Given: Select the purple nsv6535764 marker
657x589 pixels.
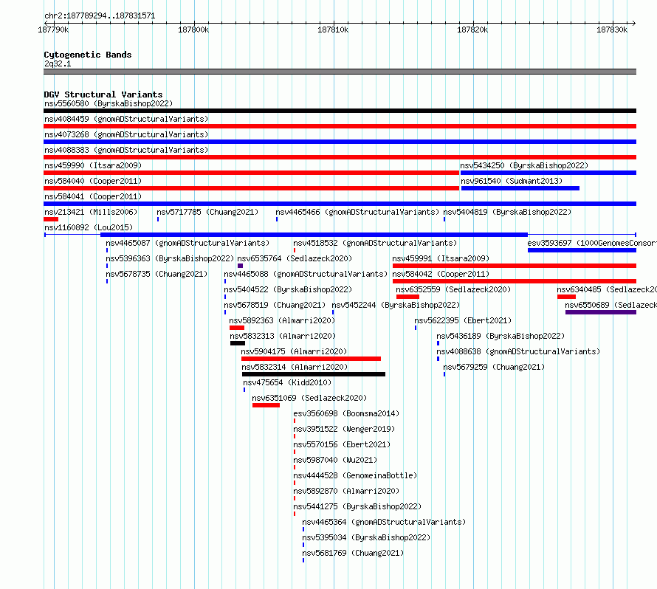Looking at the screenshot, I should (x=240, y=266).
